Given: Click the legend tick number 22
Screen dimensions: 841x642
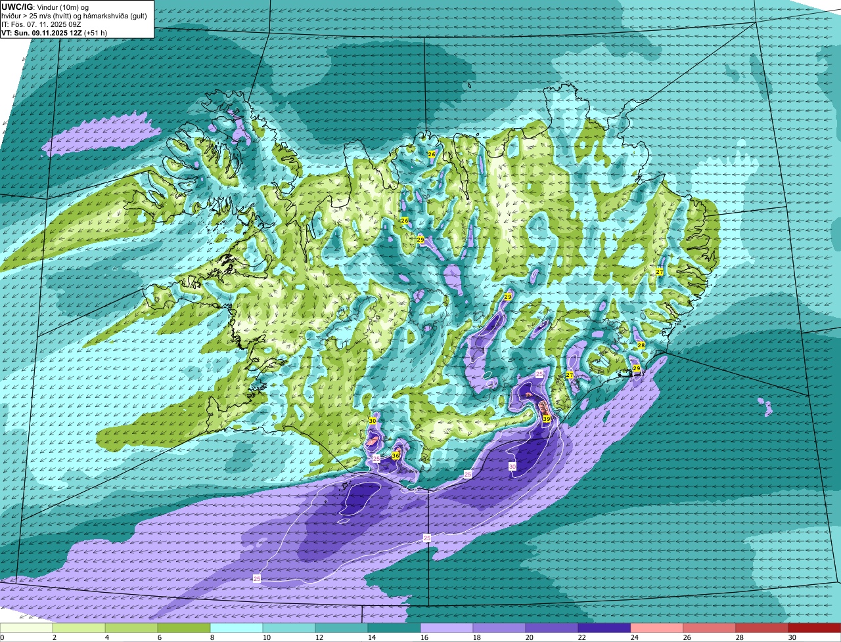Looking at the screenshot, I should tap(581, 637).
